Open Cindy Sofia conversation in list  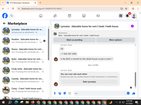(24, 70)
